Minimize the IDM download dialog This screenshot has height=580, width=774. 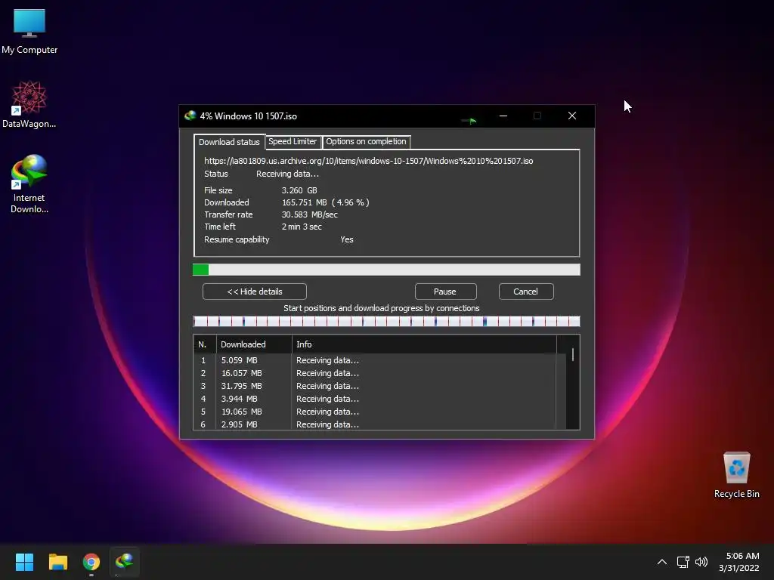pyautogui.click(x=503, y=116)
